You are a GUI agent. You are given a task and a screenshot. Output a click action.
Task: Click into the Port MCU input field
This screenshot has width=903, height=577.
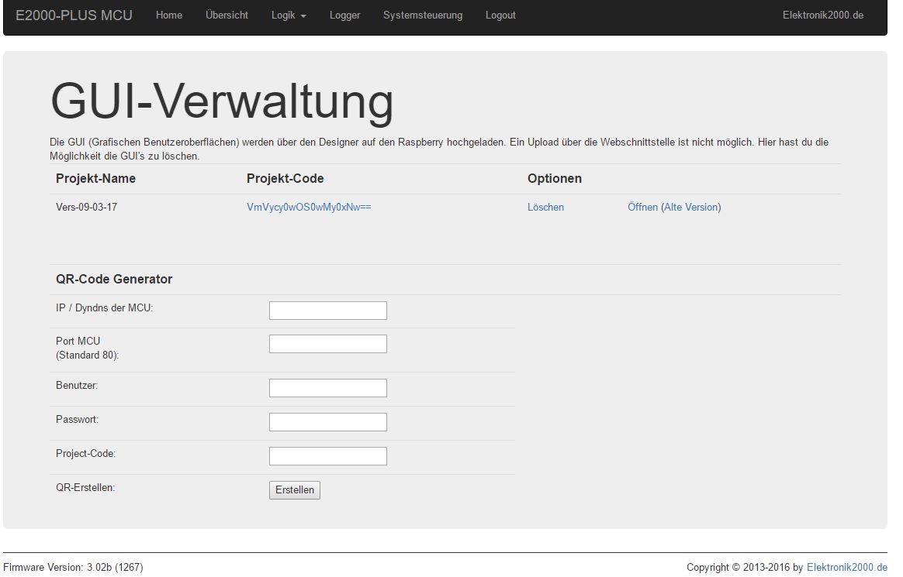pyautogui.click(x=327, y=344)
